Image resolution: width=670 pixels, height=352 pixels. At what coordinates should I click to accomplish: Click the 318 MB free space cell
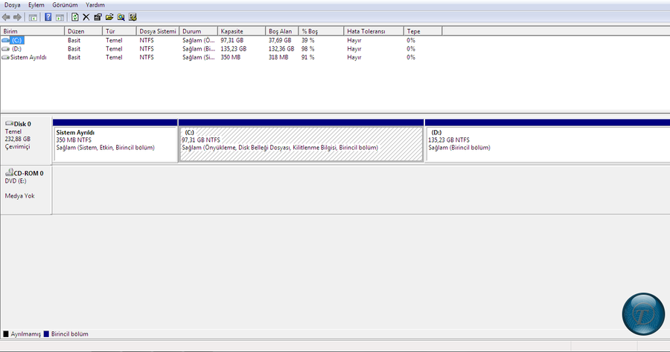[278, 57]
